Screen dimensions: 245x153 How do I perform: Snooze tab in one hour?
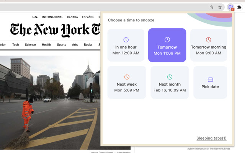[x=126, y=45]
